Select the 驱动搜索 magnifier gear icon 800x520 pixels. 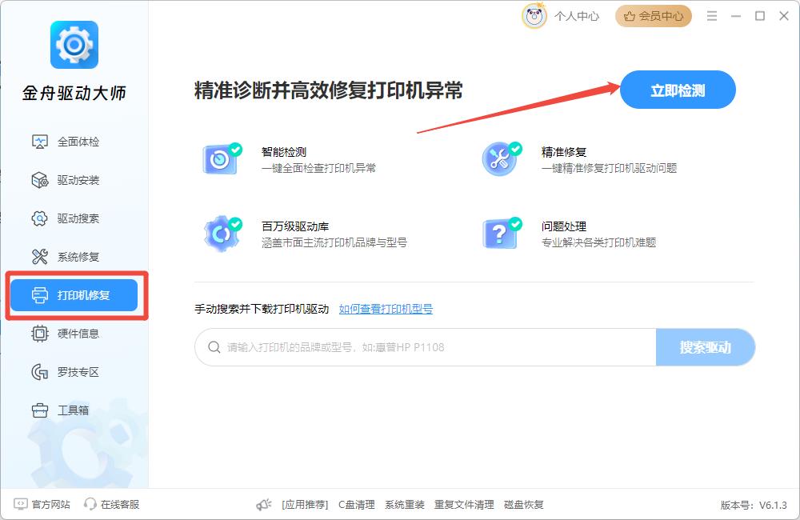pos(40,218)
